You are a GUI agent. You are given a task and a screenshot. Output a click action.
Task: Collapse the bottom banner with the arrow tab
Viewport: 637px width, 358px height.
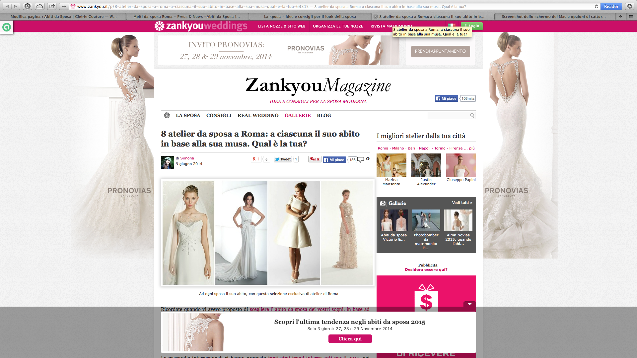pyautogui.click(x=469, y=304)
